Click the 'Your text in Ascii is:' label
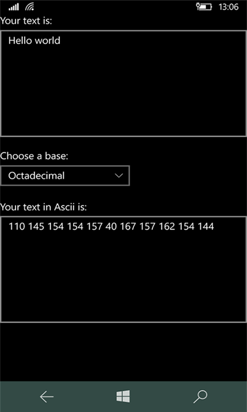This screenshot has height=412, width=247. pyautogui.click(x=43, y=207)
